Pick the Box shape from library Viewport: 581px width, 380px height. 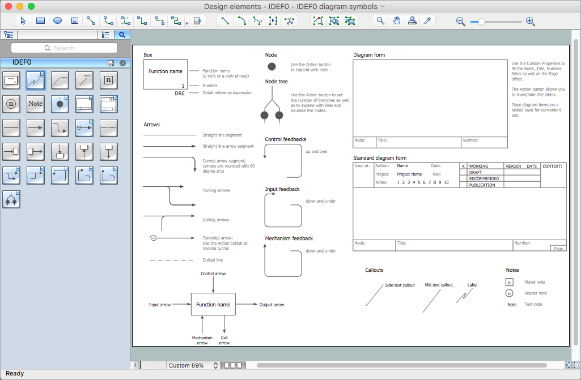[x=11, y=80]
